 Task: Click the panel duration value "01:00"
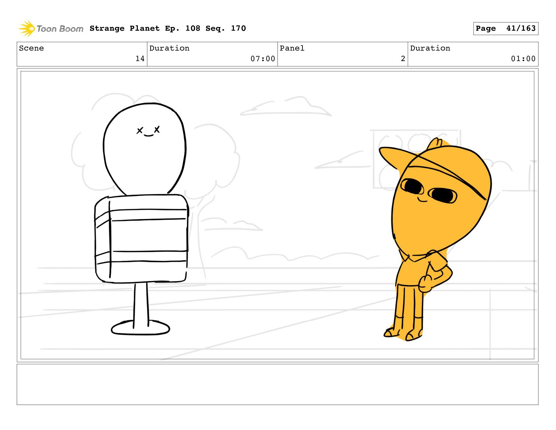point(523,59)
